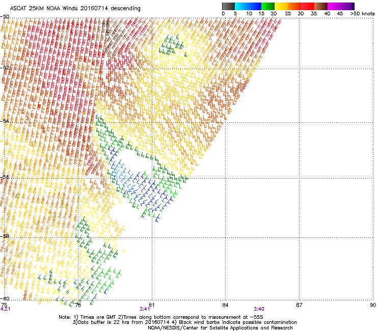377x331 pixels.
Task: Click the "90" longitude label
Action: pyautogui.click(x=373, y=305)
